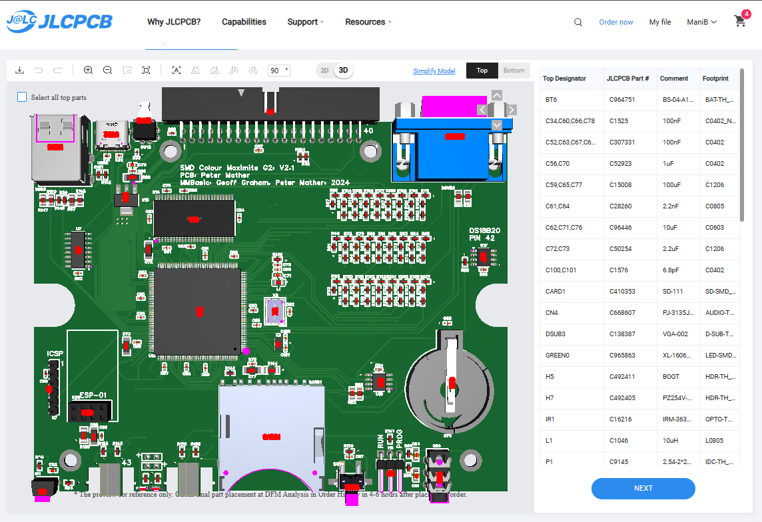
Task: Click the rotation angle field showing 90
Action: pyautogui.click(x=279, y=71)
